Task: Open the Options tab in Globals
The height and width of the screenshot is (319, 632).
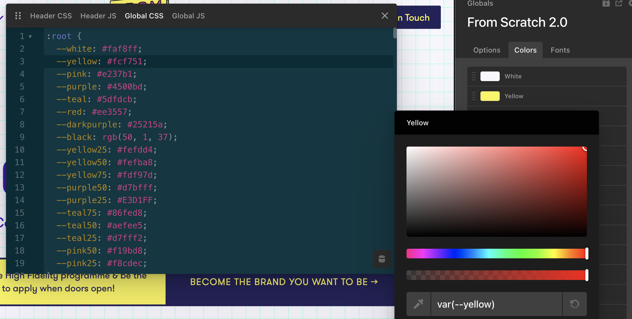Action: click(487, 50)
